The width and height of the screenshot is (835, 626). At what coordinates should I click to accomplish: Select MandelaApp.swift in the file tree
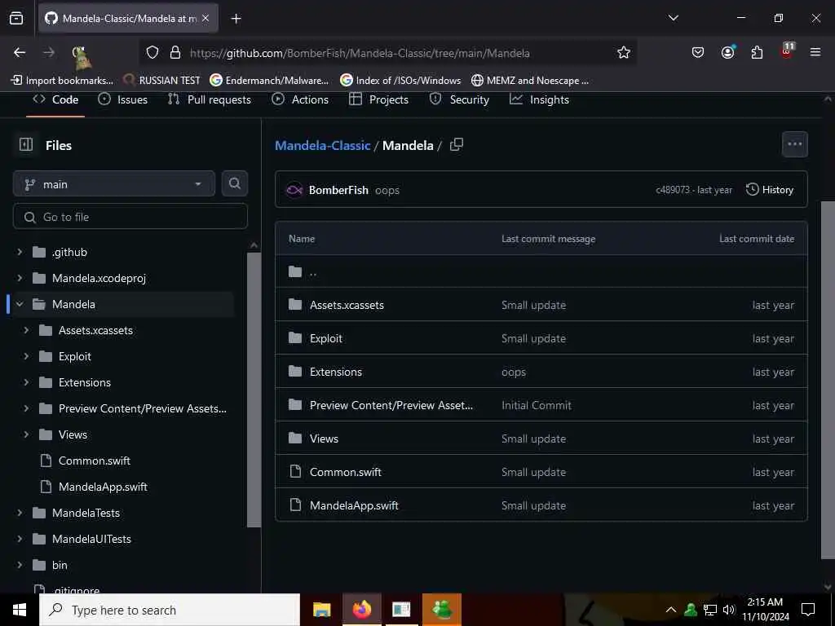coord(103,487)
